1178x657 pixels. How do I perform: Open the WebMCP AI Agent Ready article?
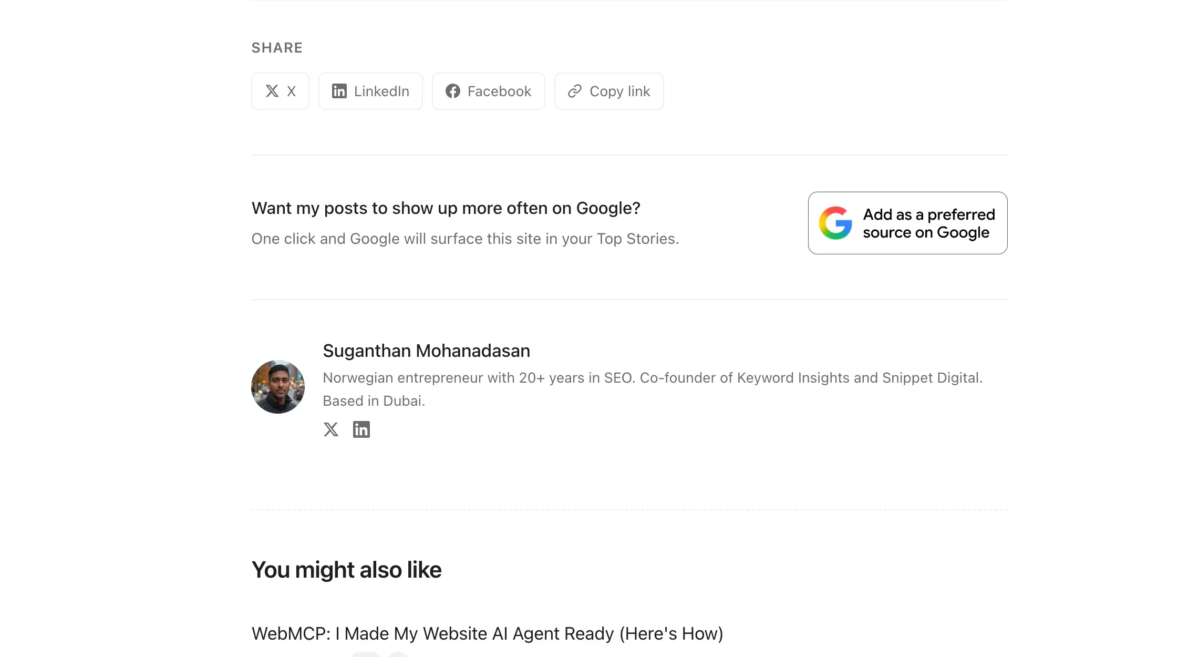(487, 634)
